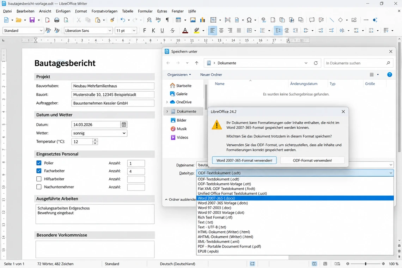
Task: Click the yellow highlighting color swatch
Action: click(197, 31)
